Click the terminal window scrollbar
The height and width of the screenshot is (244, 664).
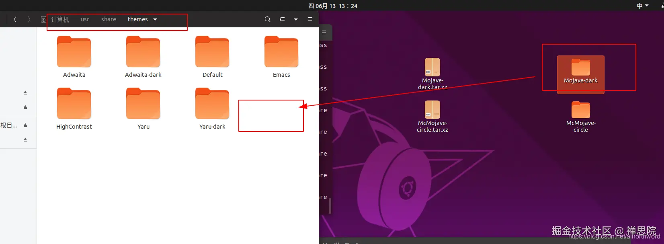tap(330, 206)
